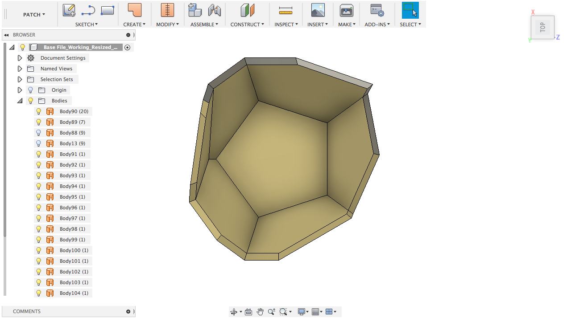This screenshot has width=571, height=318.
Task: Collapse the Browser panel with double arrows
Action: [7, 35]
